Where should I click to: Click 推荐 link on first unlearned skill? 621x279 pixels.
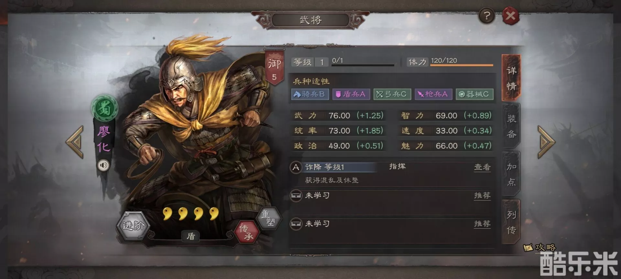482,195
